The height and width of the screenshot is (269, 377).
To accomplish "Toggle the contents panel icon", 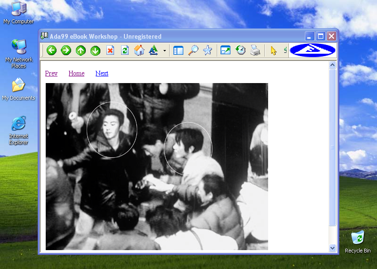I will click(178, 50).
